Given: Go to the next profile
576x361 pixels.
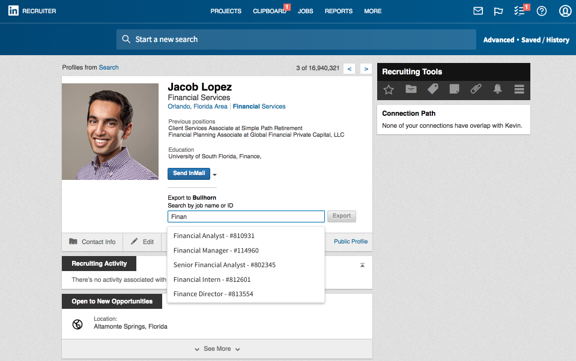Looking at the screenshot, I should (x=366, y=68).
